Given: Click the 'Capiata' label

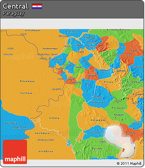Looking at the screenshot, I should [x=79, y=67].
